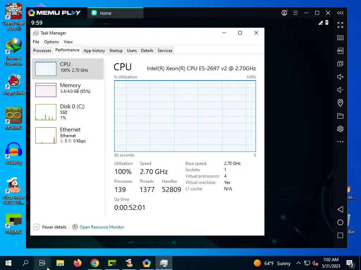Tap Android back triangle in MEmu
Screen dimensions: 361x270
340,209
